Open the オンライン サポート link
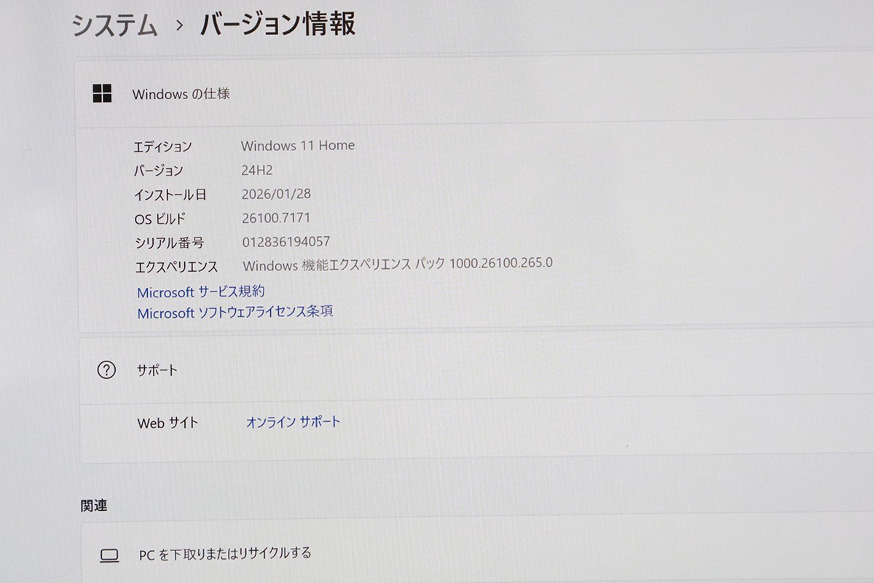Image resolution: width=874 pixels, height=583 pixels. 294,420
